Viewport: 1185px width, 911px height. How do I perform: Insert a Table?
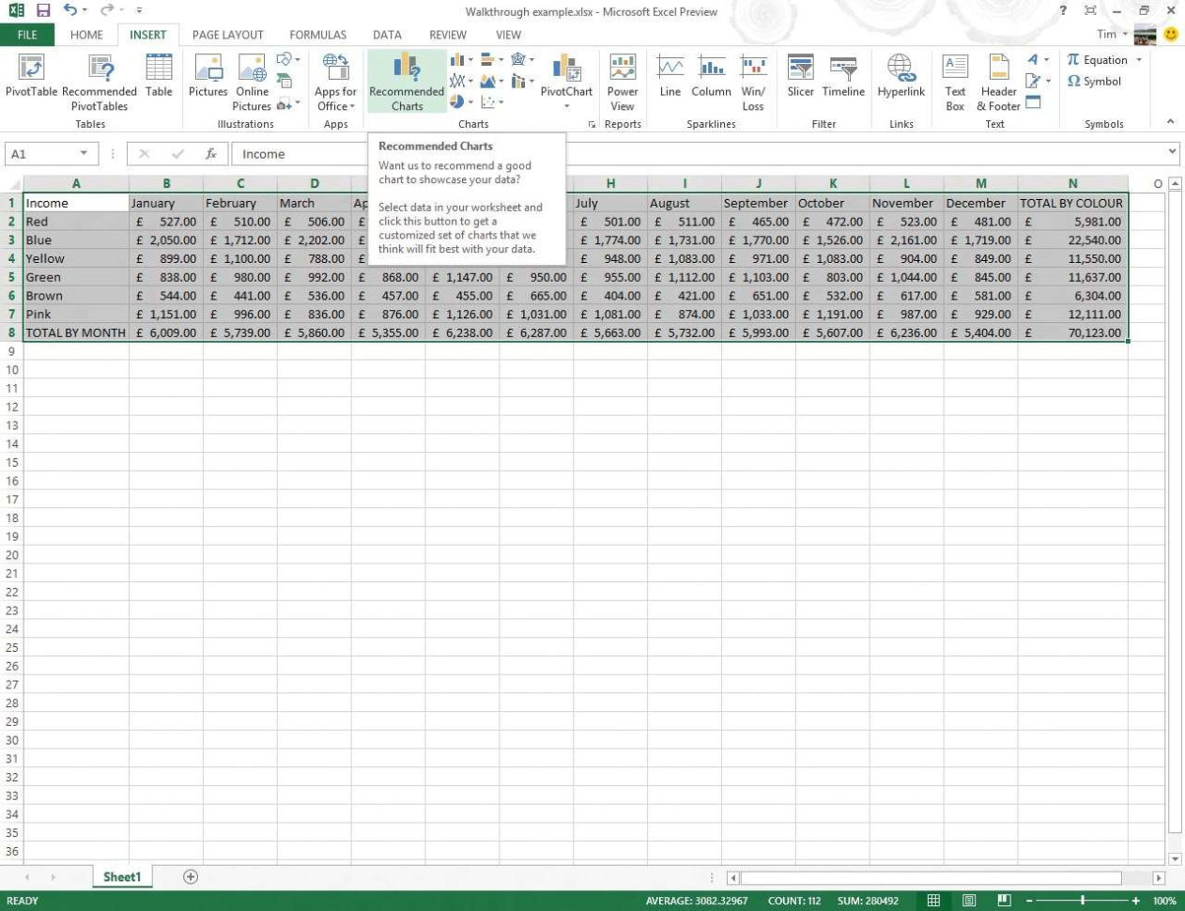point(159,80)
